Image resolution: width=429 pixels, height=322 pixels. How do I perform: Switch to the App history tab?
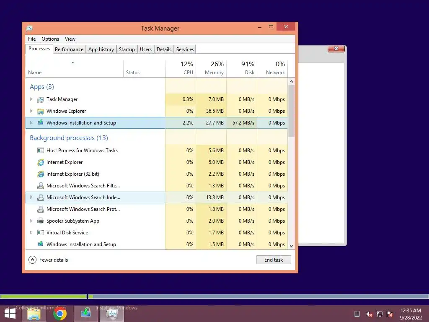101,49
